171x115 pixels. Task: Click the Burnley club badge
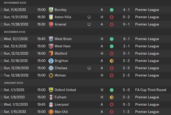51,10
